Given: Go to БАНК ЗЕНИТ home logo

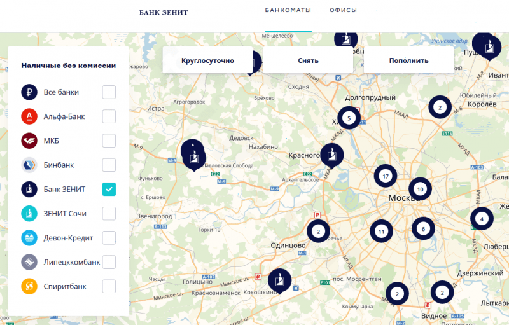Looking at the screenshot, I should point(164,13).
